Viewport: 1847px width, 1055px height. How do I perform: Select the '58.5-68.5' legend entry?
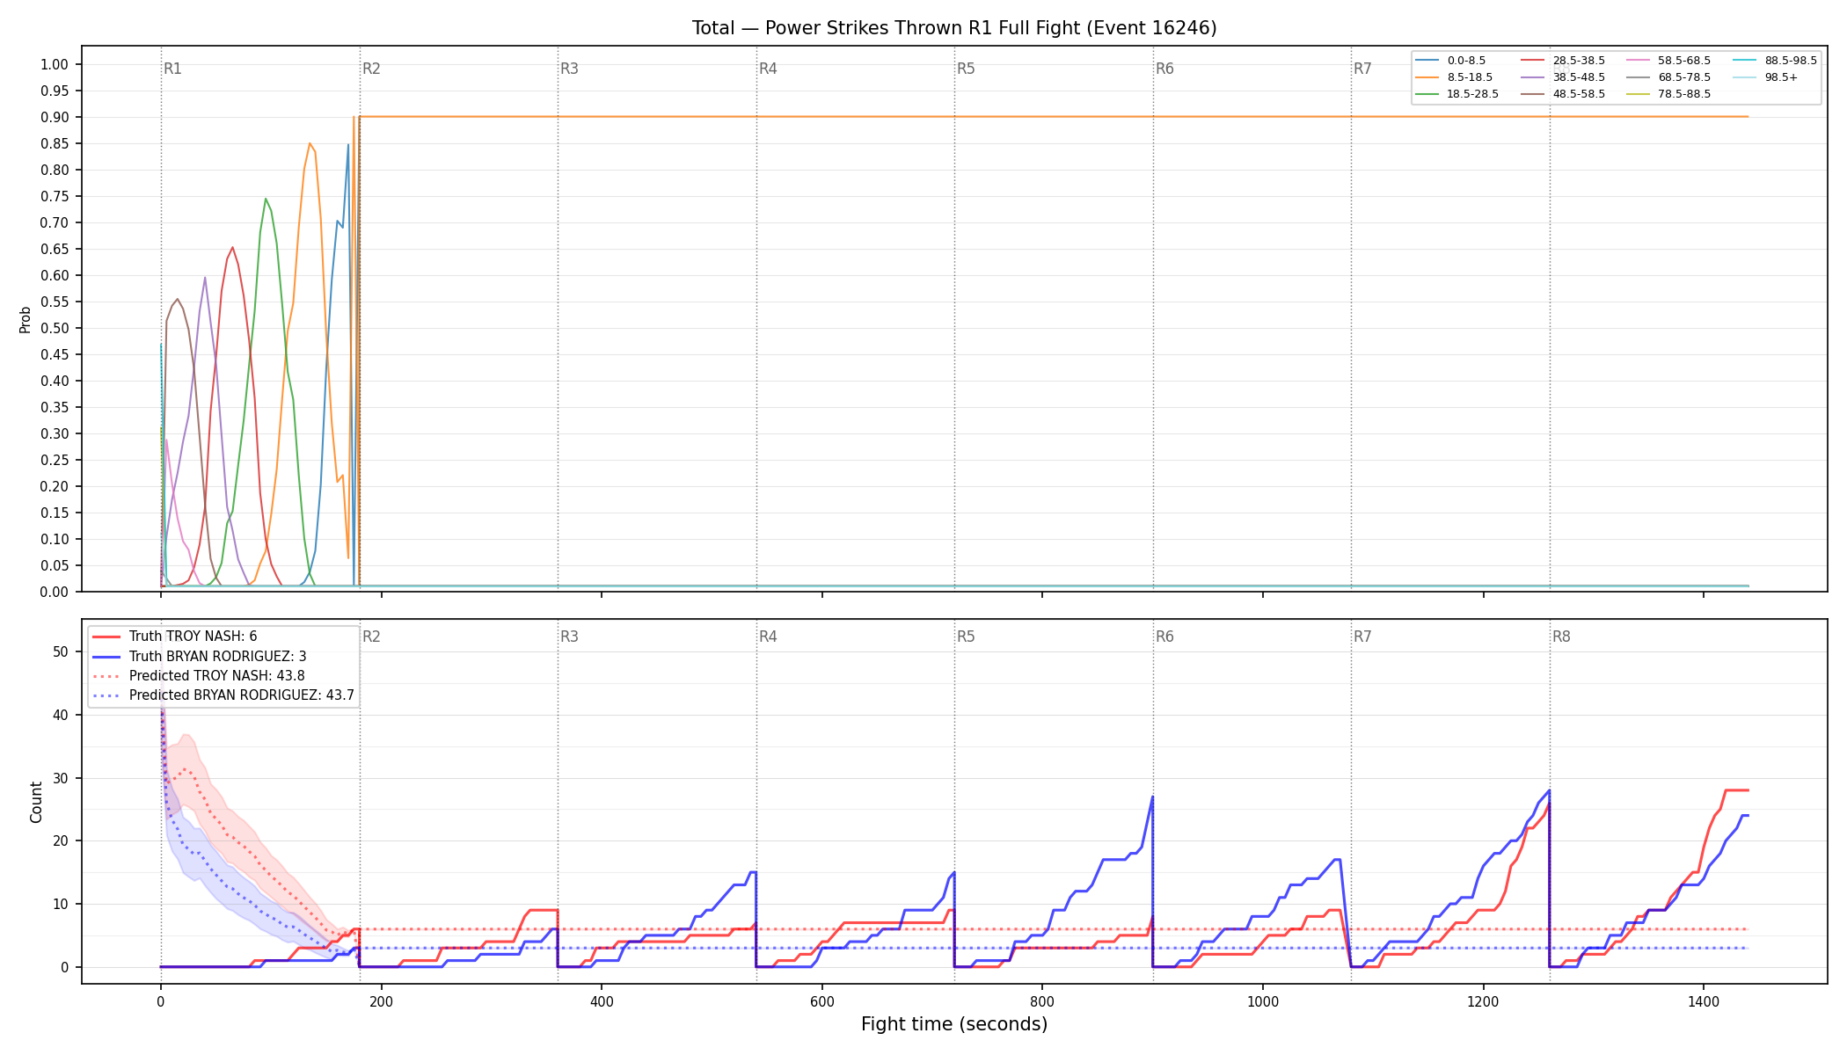pyautogui.click(x=1668, y=61)
